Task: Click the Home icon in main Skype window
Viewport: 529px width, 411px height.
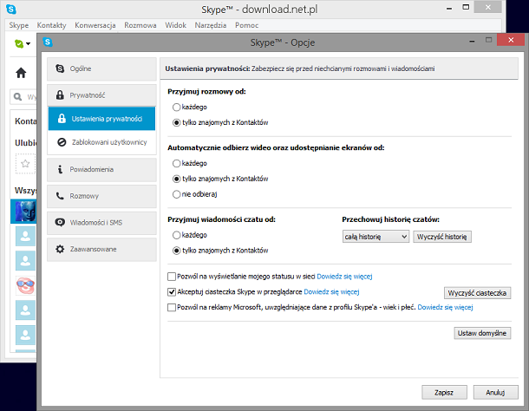Action: [x=21, y=73]
